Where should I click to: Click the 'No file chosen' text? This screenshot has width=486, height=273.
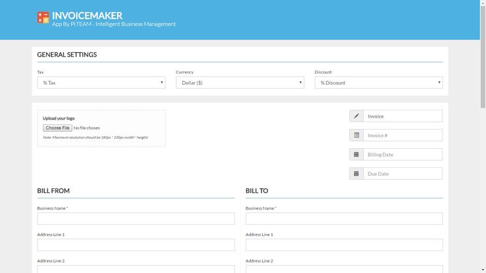coord(87,128)
